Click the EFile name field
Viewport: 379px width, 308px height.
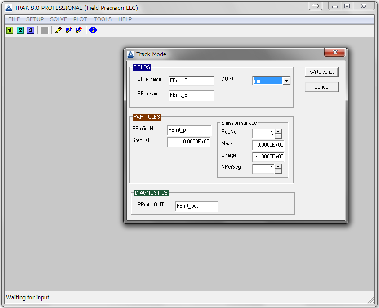[x=191, y=81]
